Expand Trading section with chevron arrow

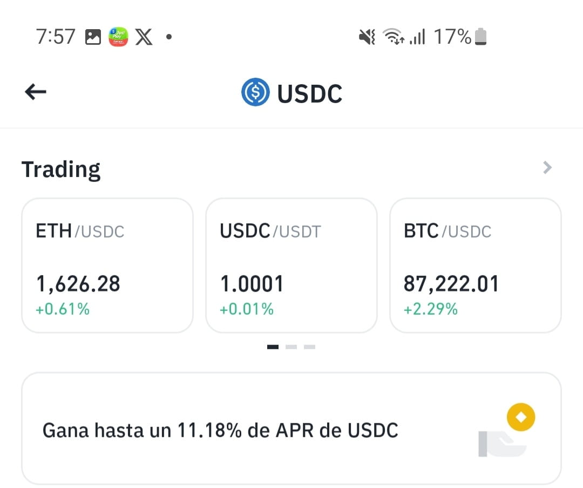click(x=547, y=168)
